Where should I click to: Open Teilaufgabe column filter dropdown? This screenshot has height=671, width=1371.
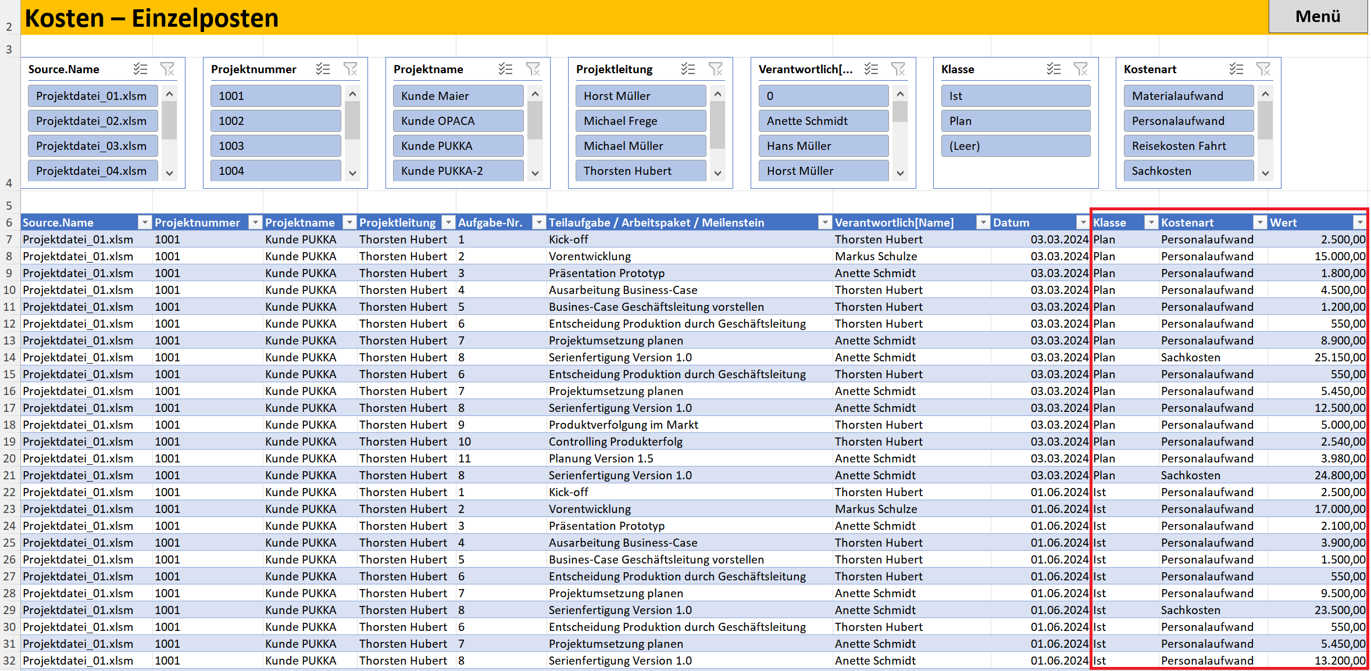[825, 223]
